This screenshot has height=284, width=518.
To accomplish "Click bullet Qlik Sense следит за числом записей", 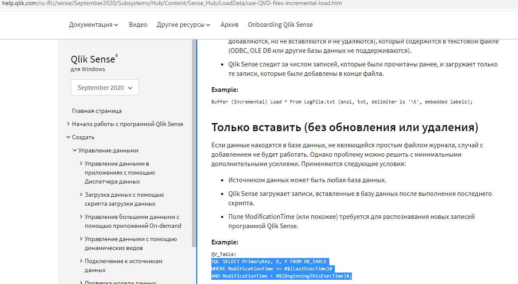I will [363, 69].
